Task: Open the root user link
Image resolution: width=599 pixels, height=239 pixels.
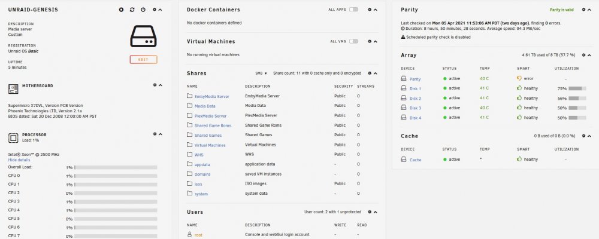Action: pyautogui.click(x=198, y=235)
